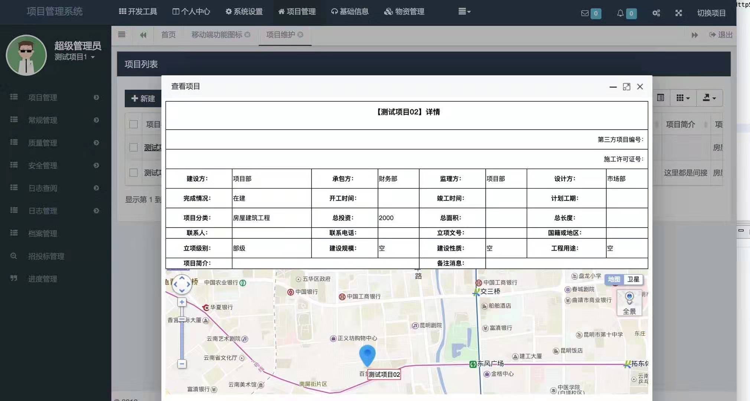This screenshot has width=750, height=401.
Task: Click the 切换项目 link
Action: 711,13
